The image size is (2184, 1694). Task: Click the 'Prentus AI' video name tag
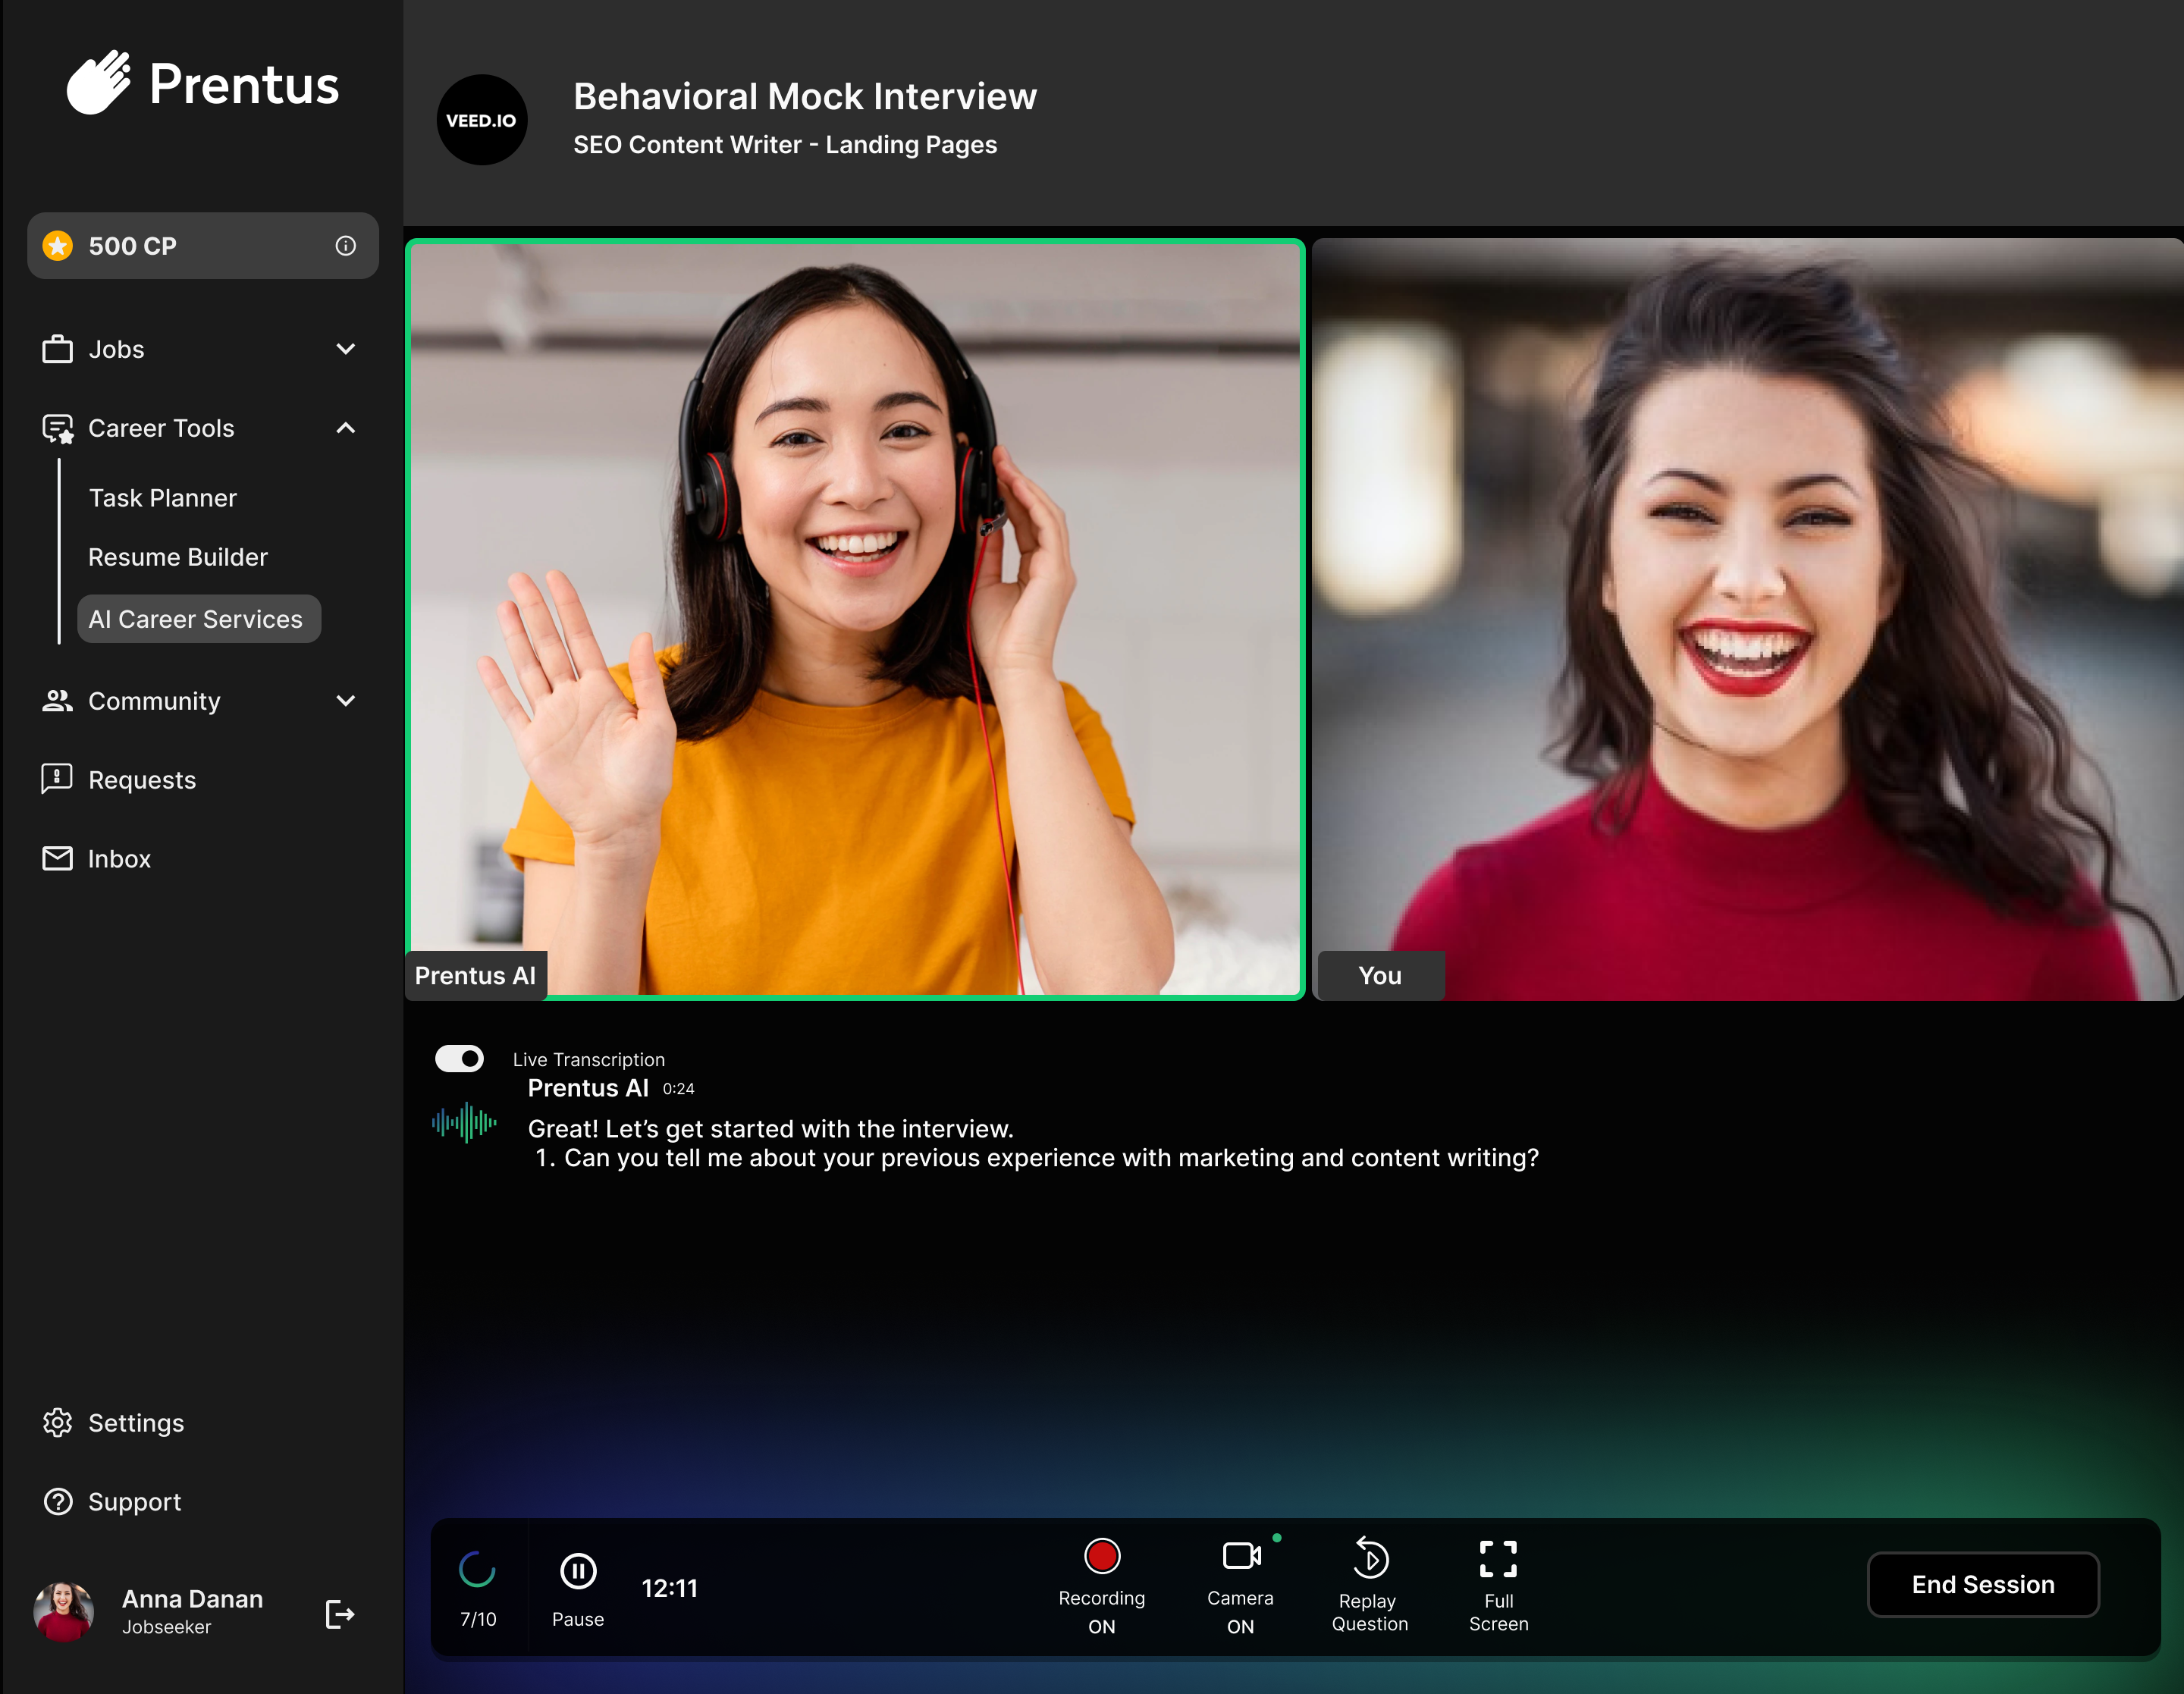point(475,975)
